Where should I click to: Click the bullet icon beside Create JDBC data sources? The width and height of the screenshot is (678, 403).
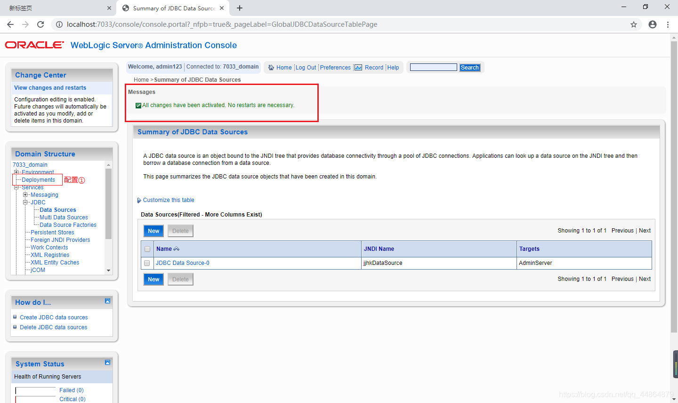[x=15, y=317]
